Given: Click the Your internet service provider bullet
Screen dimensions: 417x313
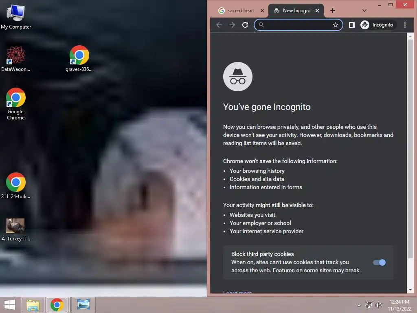Looking at the screenshot, I should (266, 231).
